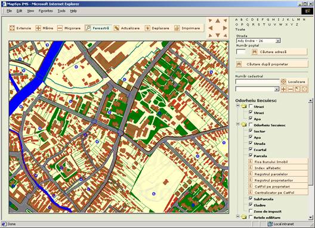This screenshot has height=228, width=315.
Task: Check the Retele editare group checkbox
Action: (251, 217)
